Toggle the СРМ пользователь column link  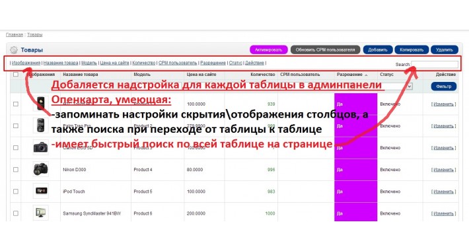(x=178, y=63)
